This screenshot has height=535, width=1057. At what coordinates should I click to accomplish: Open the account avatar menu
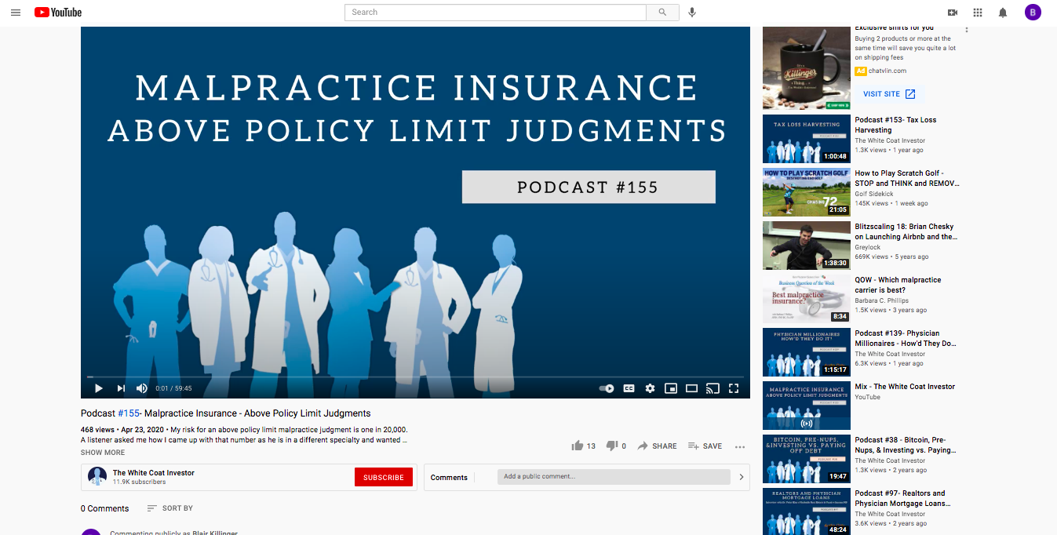(1033, 12)
